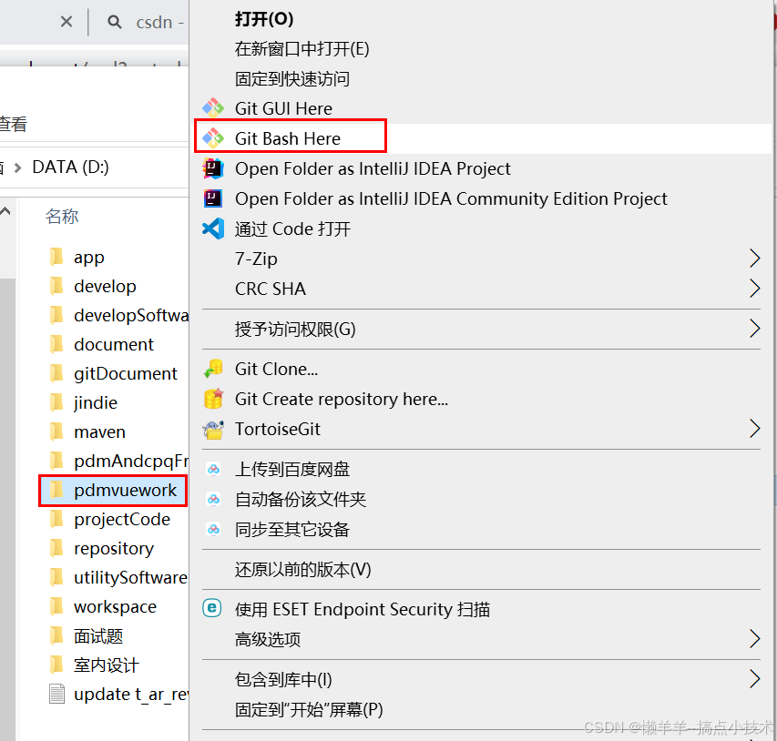The width and height of the screenshot is (777, 741).
Task: Click the IntelliJ IDEA Project icon
Action: 213,168
